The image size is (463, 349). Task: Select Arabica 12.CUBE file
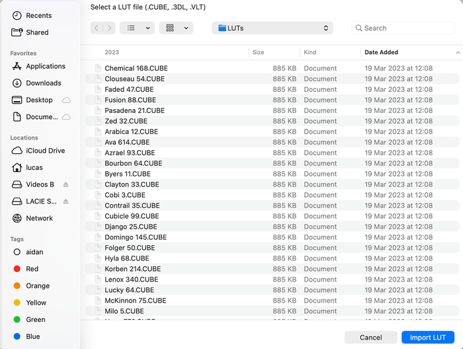point(273,132)
